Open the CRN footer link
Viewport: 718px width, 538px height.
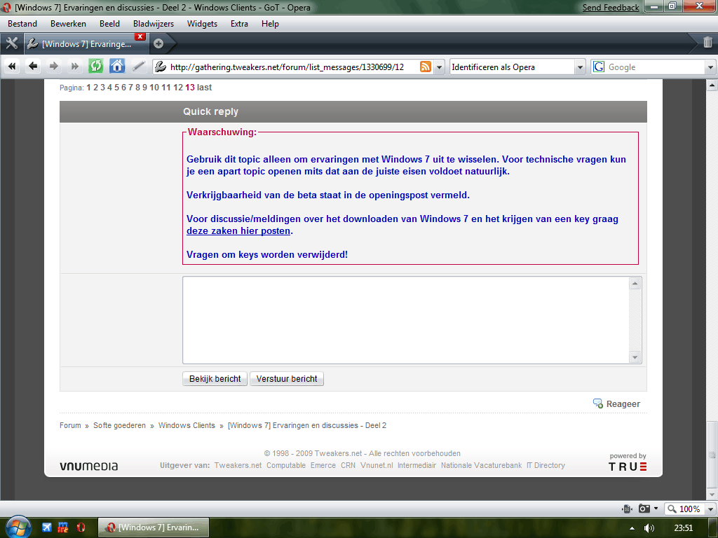pyautogui.click(x=348, y=465)
